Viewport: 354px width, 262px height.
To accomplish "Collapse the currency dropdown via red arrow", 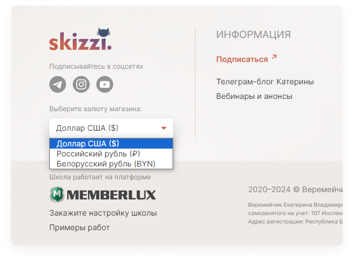I will [164, 128].
